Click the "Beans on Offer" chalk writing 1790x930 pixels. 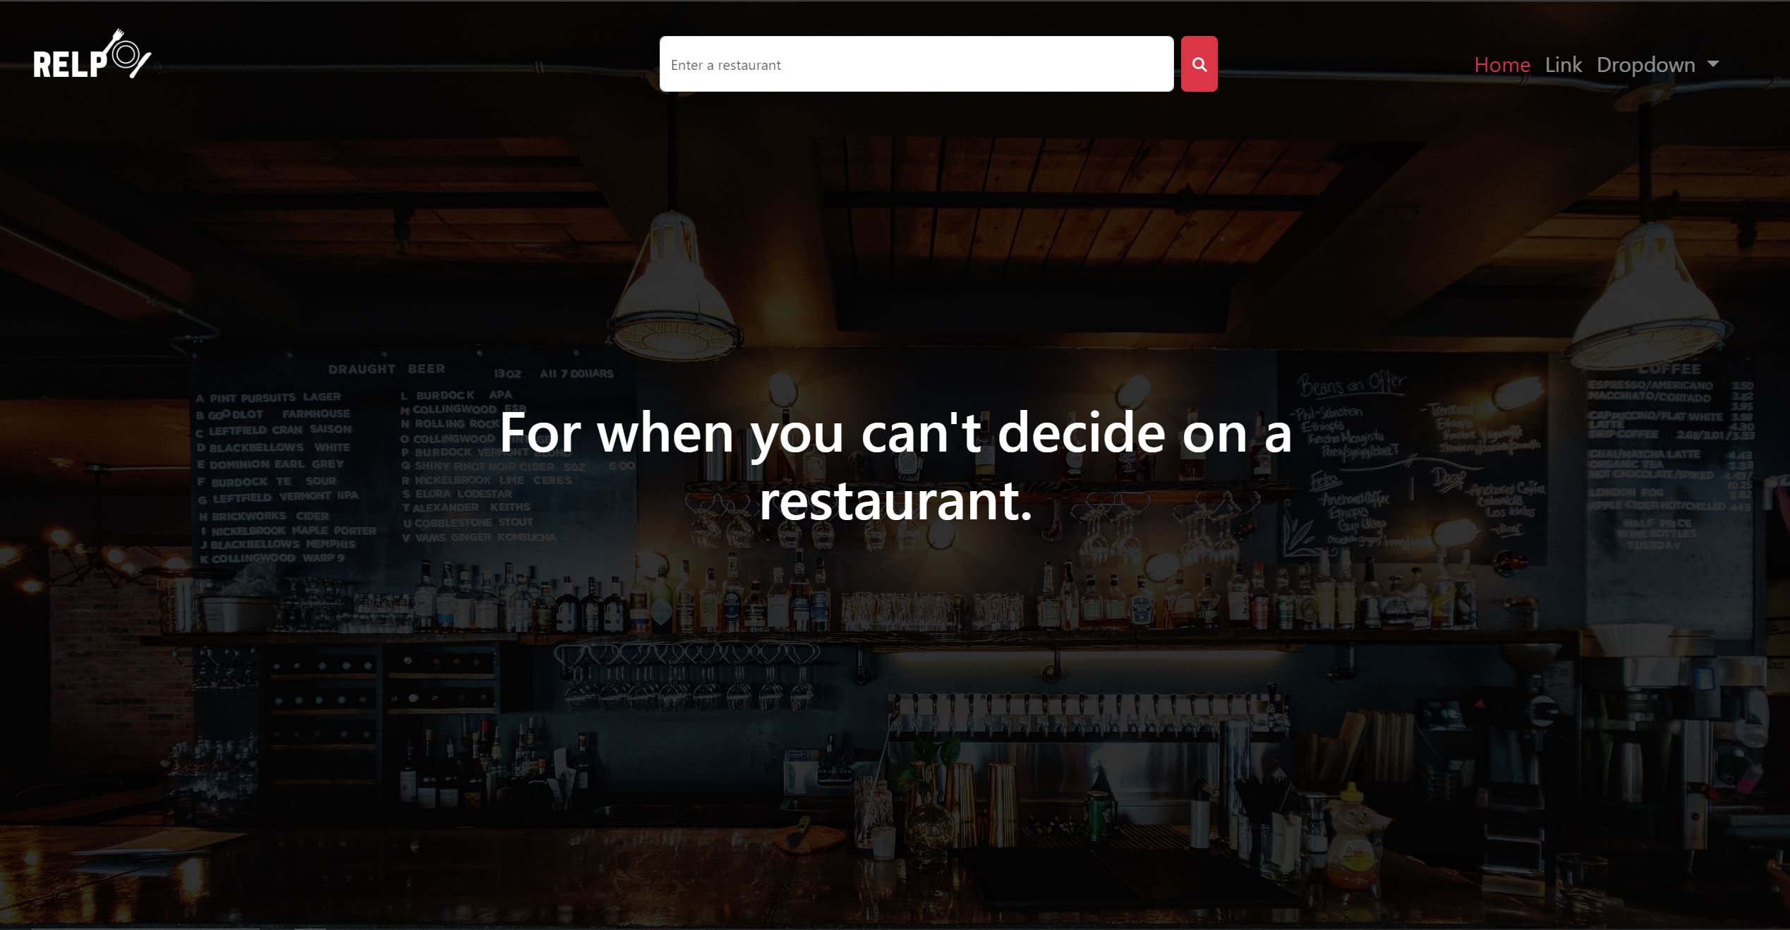pos(1352,385)
